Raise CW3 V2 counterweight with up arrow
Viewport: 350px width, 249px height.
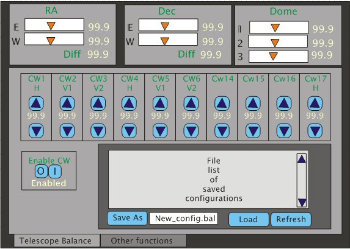98,103
